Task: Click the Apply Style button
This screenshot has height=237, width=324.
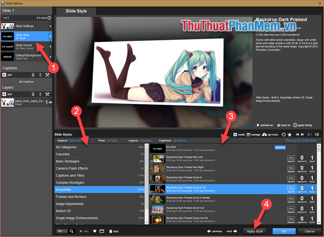Action: point(255,231)
